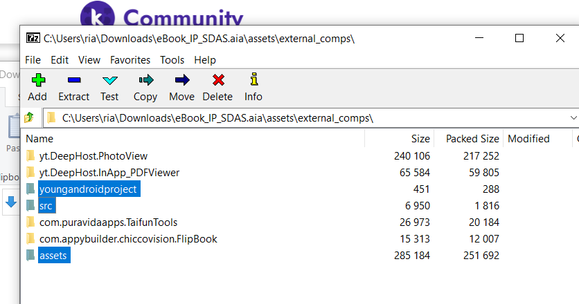Click blue down arrow in background window
The width and height of the screenshot is (579, 304).
pos(11,202)
